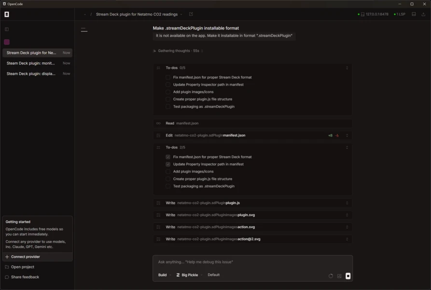The height and width of the screenshot is (290, 431).
Task: Click the Default variant selector
Action: pyautogui.click(x=214, y=275)
